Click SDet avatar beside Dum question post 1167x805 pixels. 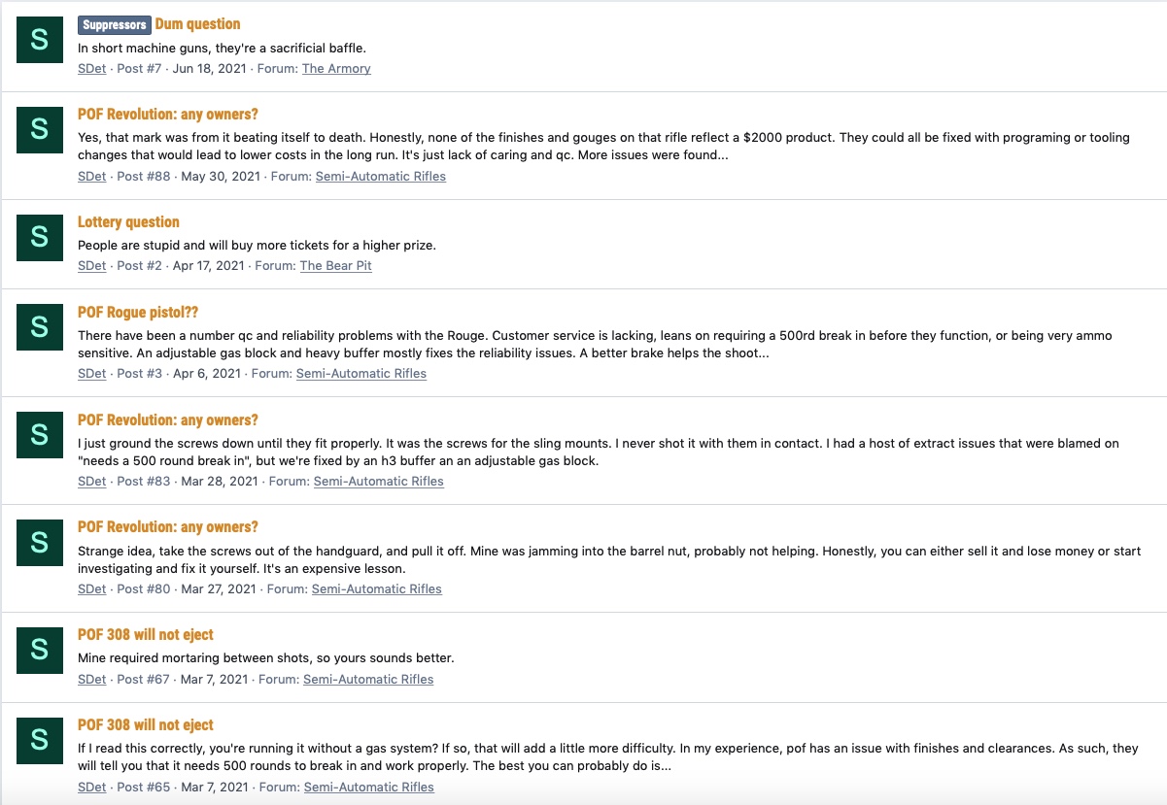40,39
